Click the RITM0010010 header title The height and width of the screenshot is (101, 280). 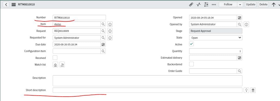[26, 4]
